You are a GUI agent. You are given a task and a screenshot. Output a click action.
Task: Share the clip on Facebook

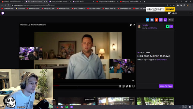[152, 20]
